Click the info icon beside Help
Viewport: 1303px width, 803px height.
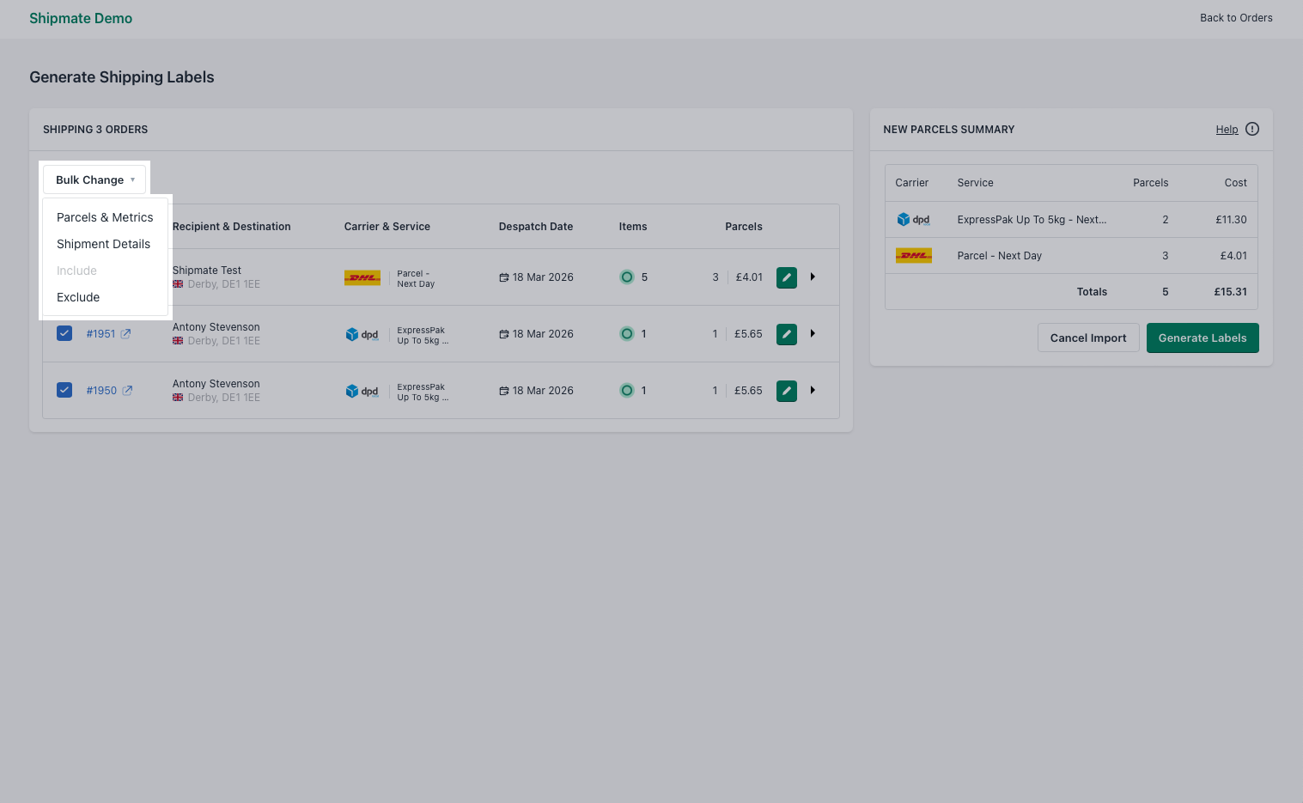(x=1251, y=129)
